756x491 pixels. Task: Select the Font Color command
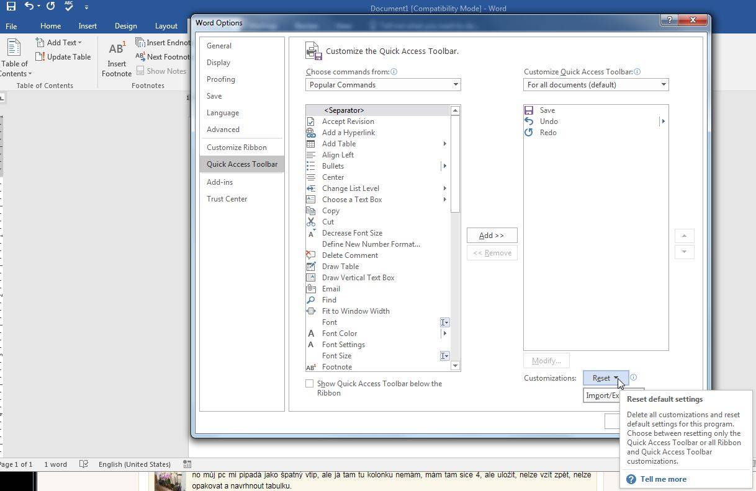[378, 334]
